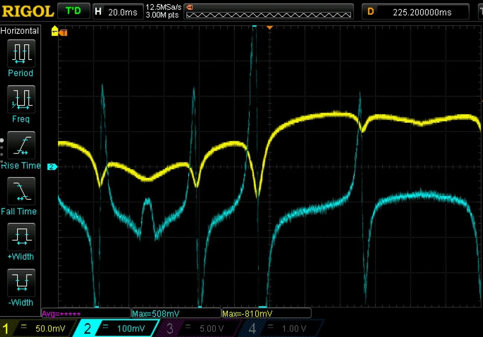Select the Fall Time measurement icon

click(21, 191)
